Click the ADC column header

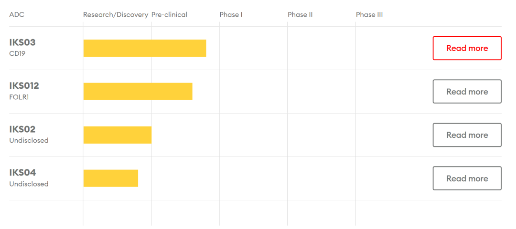(x=17, y=15)
